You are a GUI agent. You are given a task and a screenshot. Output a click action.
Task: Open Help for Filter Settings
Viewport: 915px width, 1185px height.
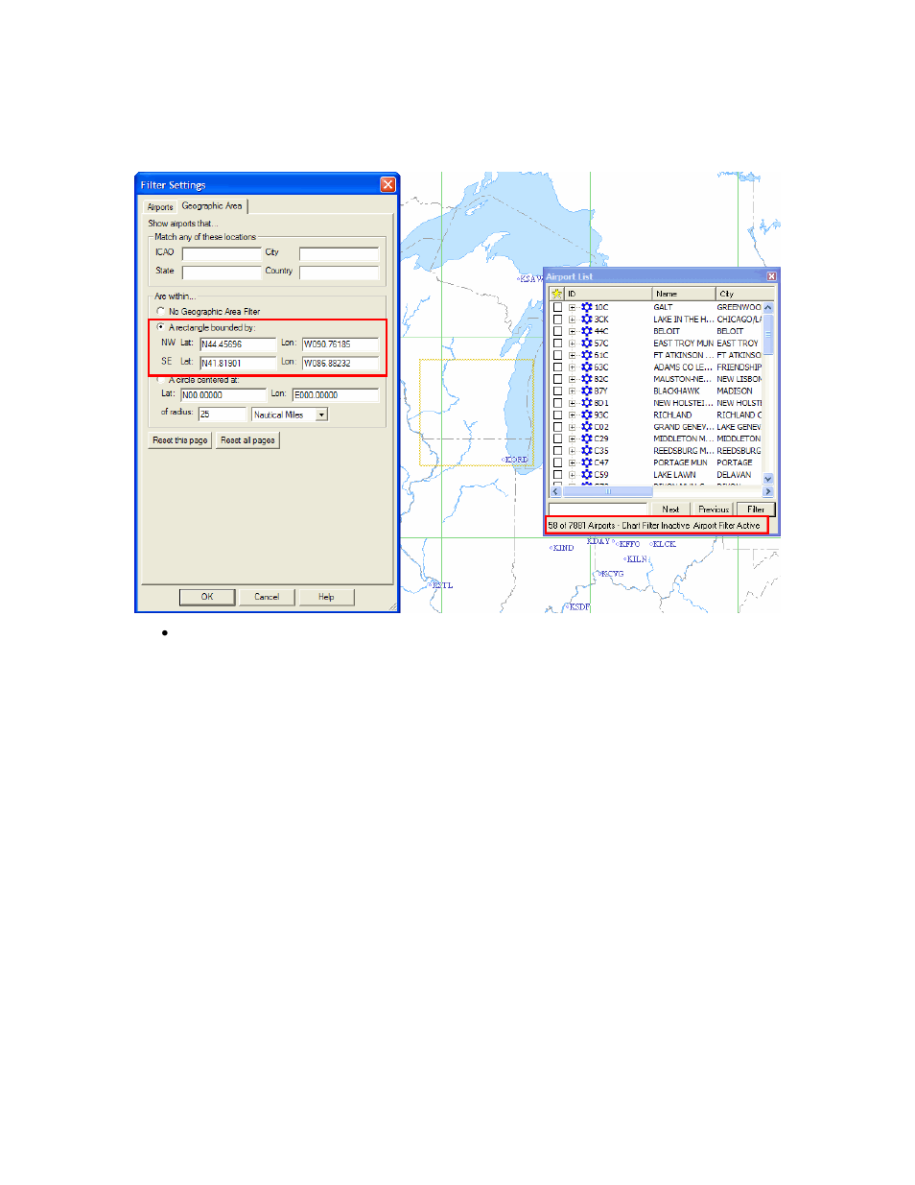point(326,597)
